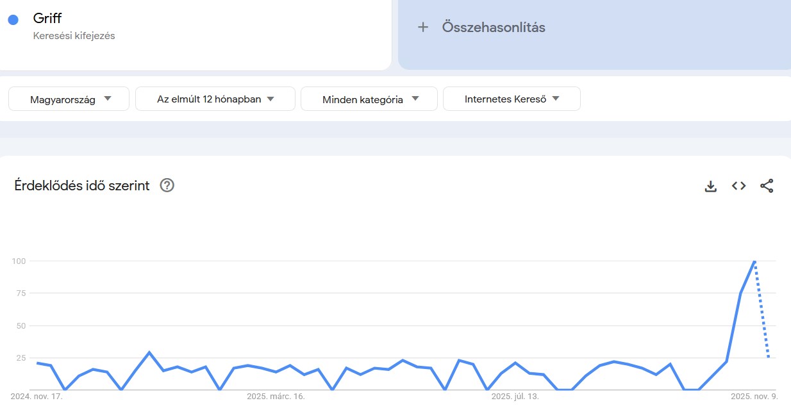Viewport: 791px width, 419px height.
Task: Open the 'Az elmúlt 12 hónapban' time range selector
Action: (215, 99)
